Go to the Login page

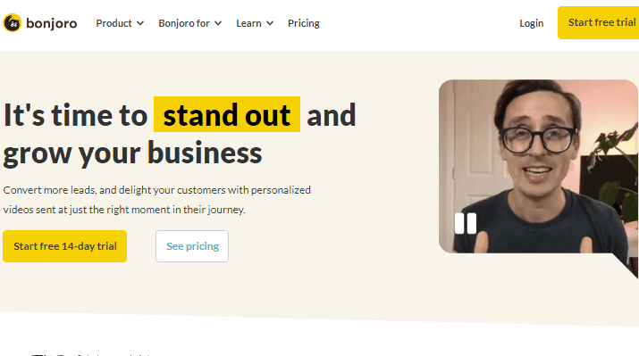532,23
